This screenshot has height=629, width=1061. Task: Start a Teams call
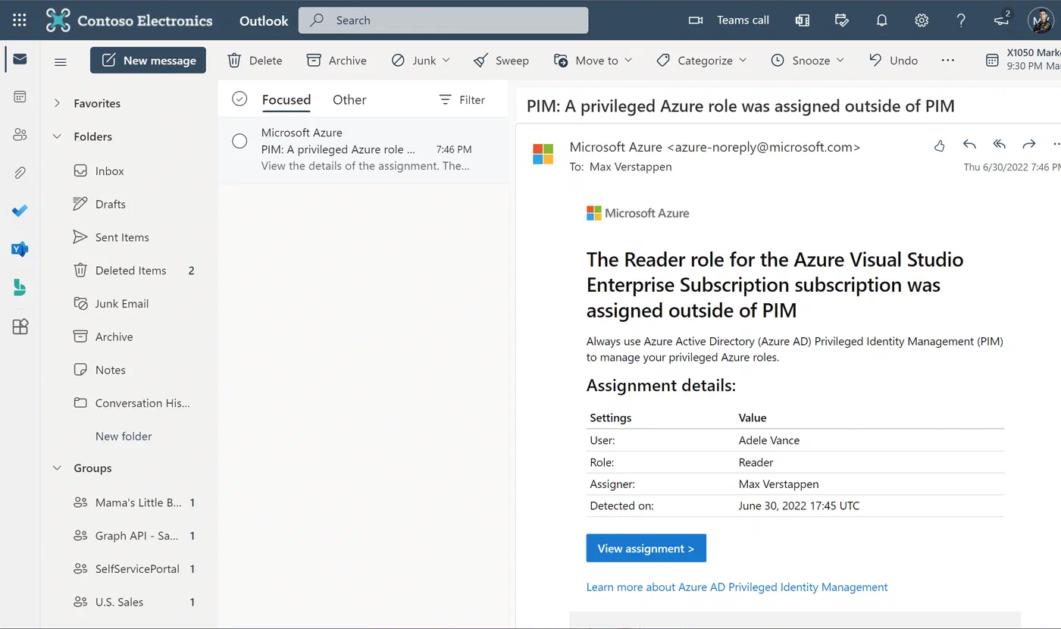(x=728, y=20)
